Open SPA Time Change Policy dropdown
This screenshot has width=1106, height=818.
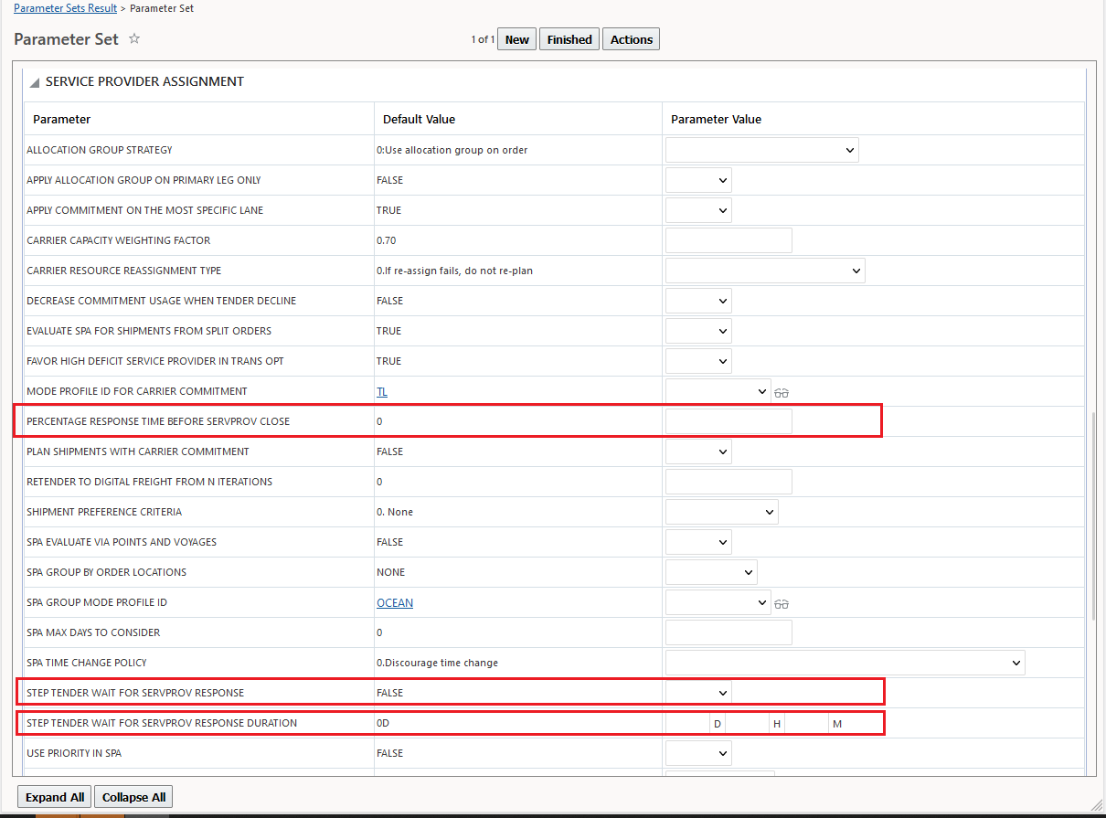[x=845, y=663]
